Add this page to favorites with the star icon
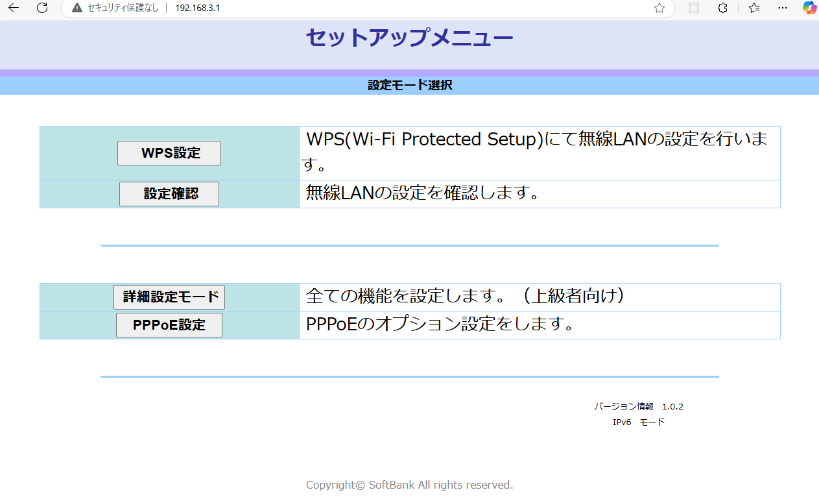The image size is (819, 501). [x=659, y=8]
